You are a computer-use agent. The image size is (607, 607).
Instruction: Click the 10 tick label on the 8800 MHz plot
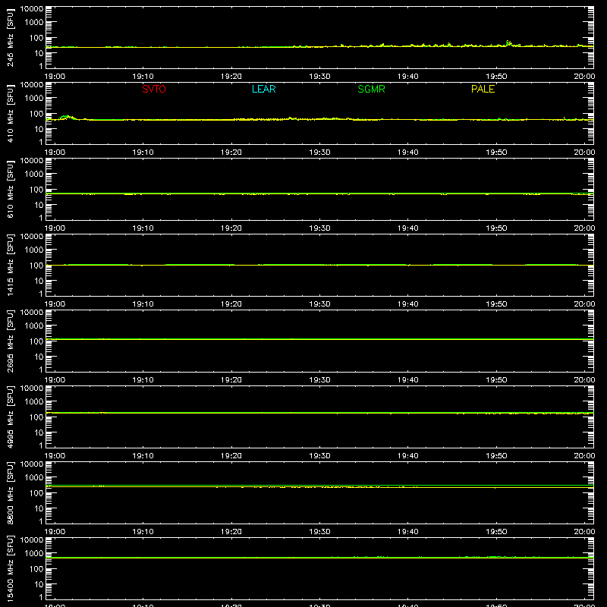(x=39, y=508)
